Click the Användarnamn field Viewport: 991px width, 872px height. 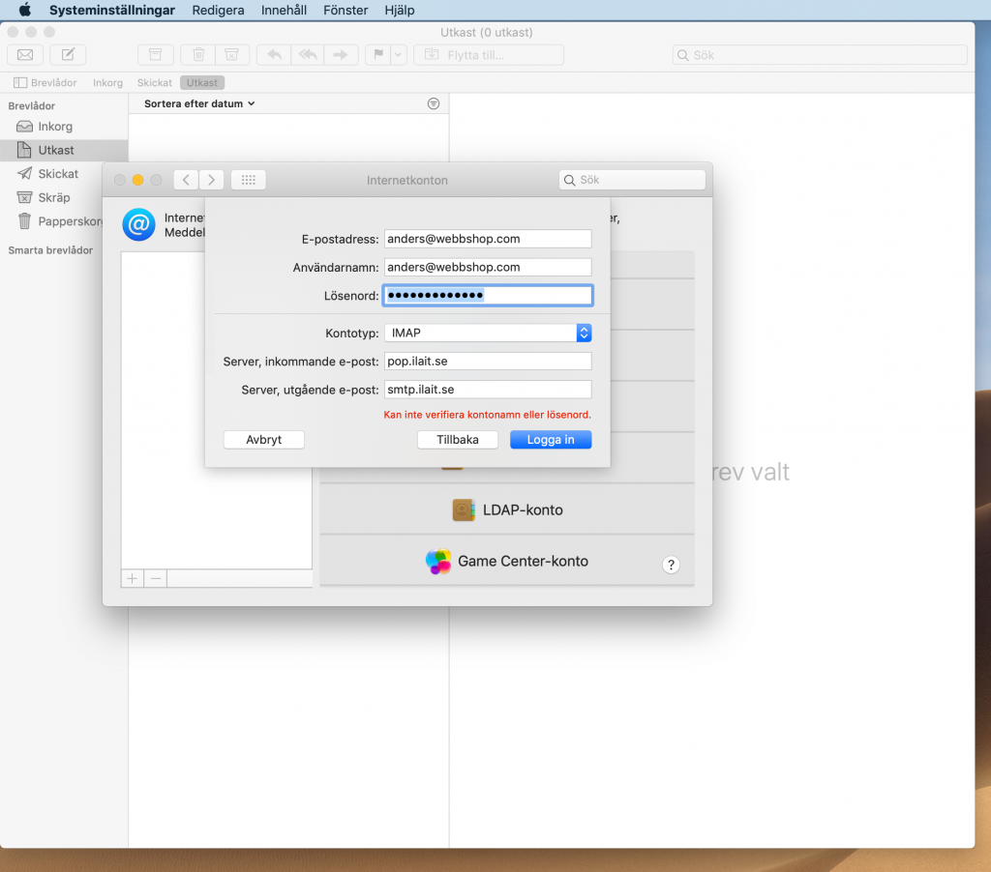coord(488,267)
